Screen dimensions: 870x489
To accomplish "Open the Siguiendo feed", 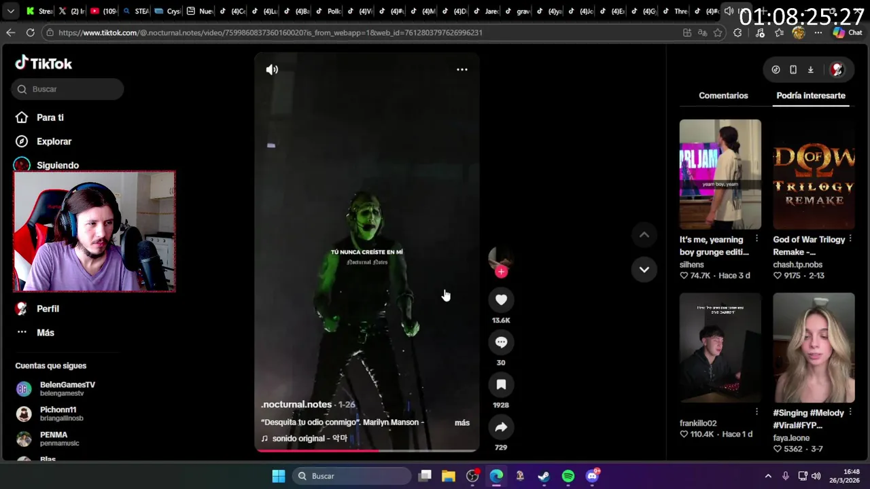I will pyautogui.click(x=48, y=165).
